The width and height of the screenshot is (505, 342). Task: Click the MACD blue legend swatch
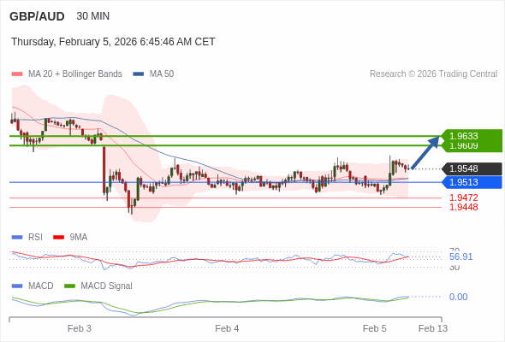[x=17, y=286]
